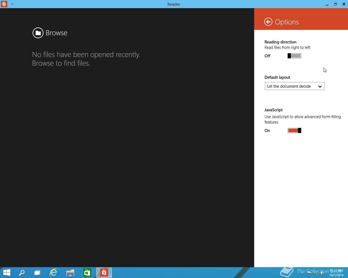Restore down the Reader window
The width and height of the screenshot is (348, 278).
click(x=335, y=4)
